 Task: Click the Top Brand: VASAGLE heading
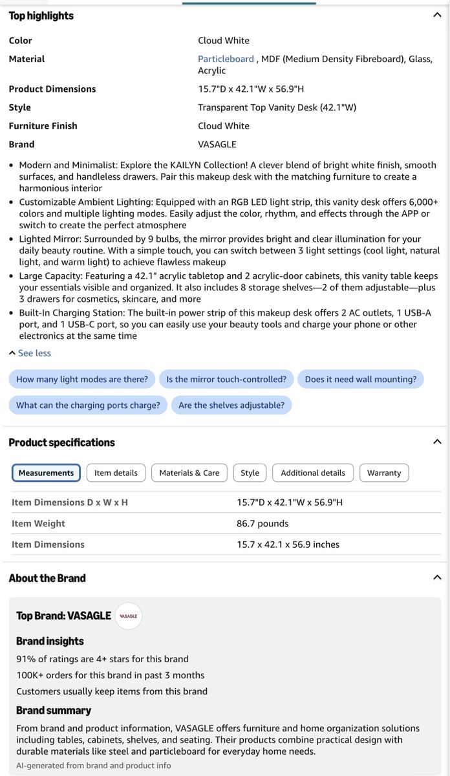(x=63, y=616)
